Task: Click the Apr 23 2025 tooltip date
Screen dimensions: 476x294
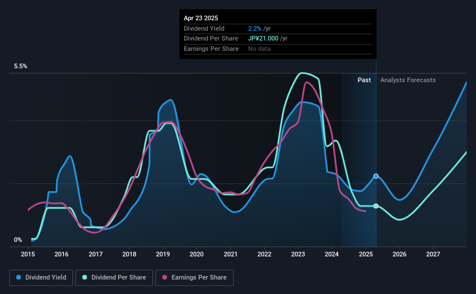Action: coord(201,18)
